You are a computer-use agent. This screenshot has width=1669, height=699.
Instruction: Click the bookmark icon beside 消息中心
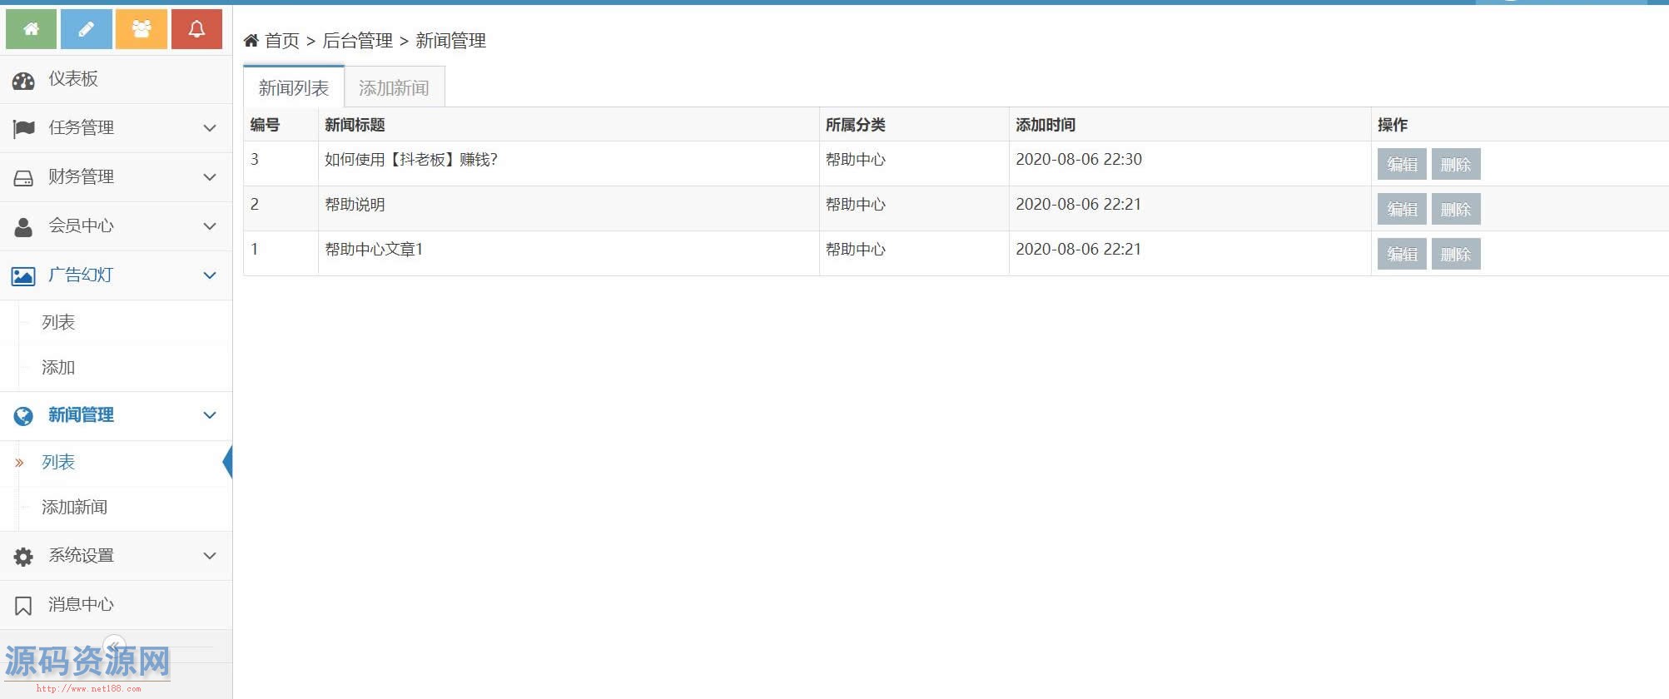(23, 605)
